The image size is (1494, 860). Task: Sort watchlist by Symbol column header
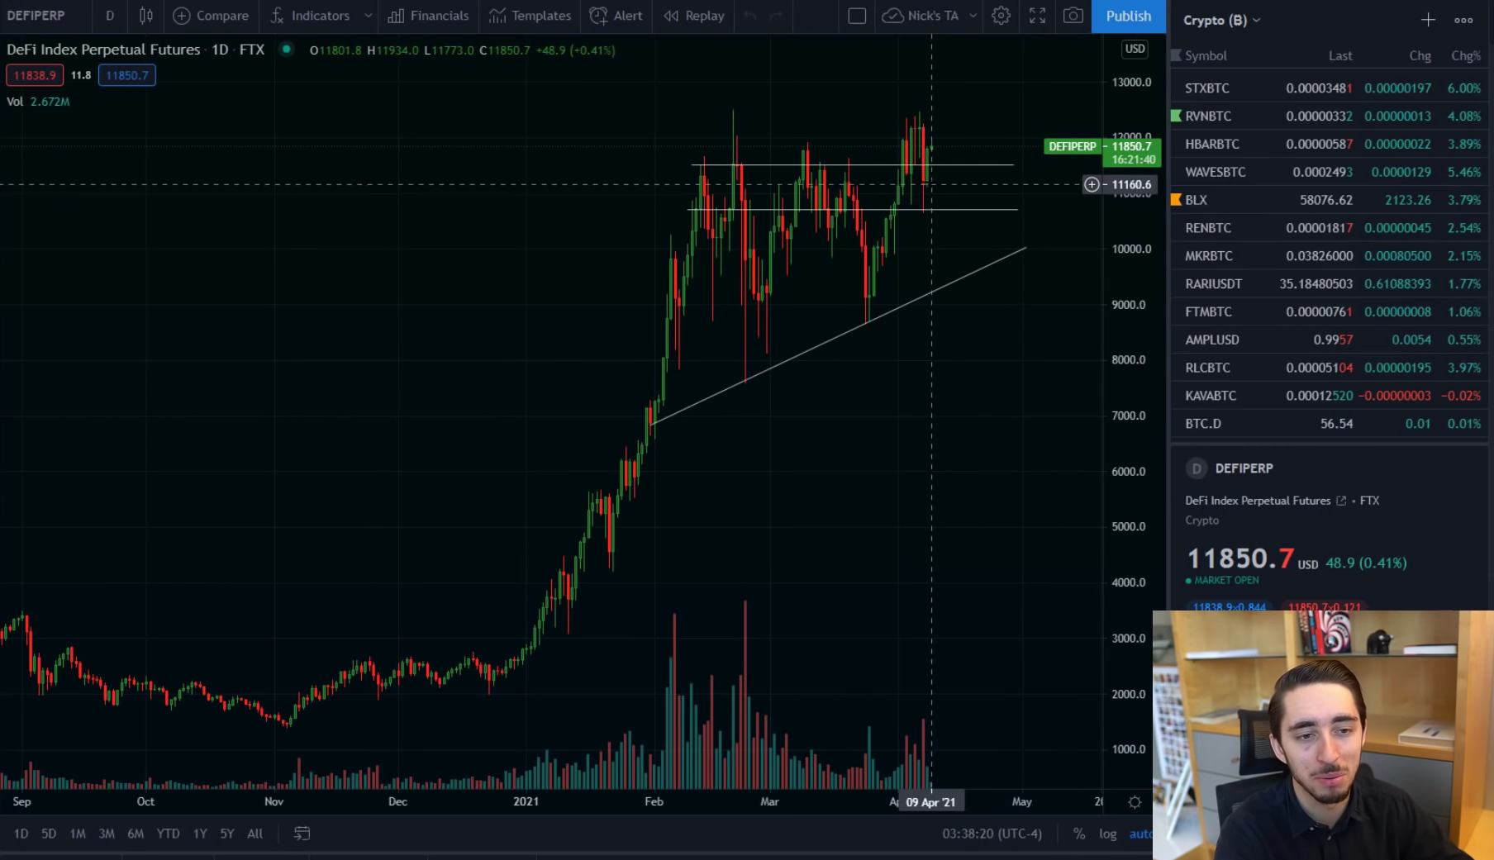1206,55
